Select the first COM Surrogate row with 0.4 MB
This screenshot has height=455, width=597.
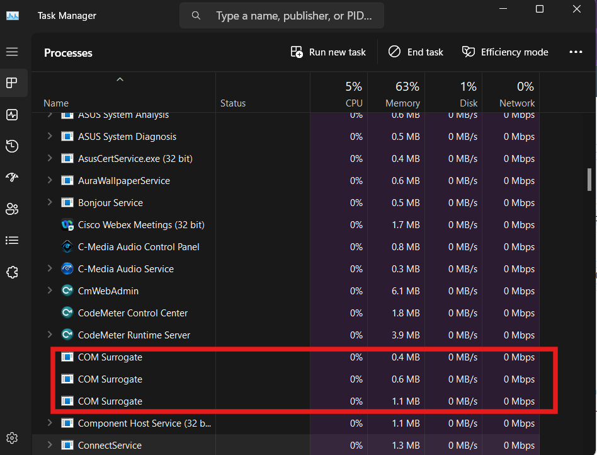285,357
